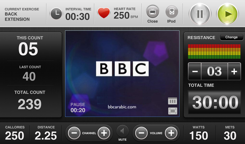
Task: Click the heart rate 250 BPM value
Action: tap(126, 16)
